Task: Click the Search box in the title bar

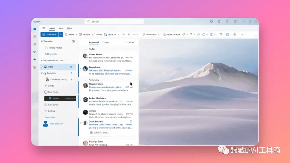Action: (x=114, y=22)
